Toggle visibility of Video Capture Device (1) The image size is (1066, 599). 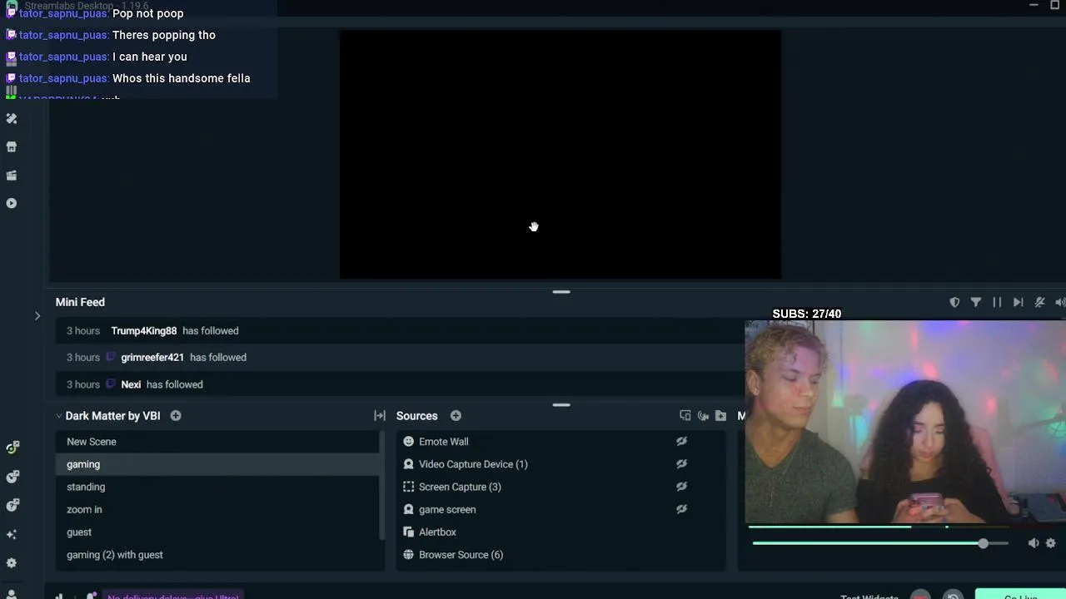point(681,464)
